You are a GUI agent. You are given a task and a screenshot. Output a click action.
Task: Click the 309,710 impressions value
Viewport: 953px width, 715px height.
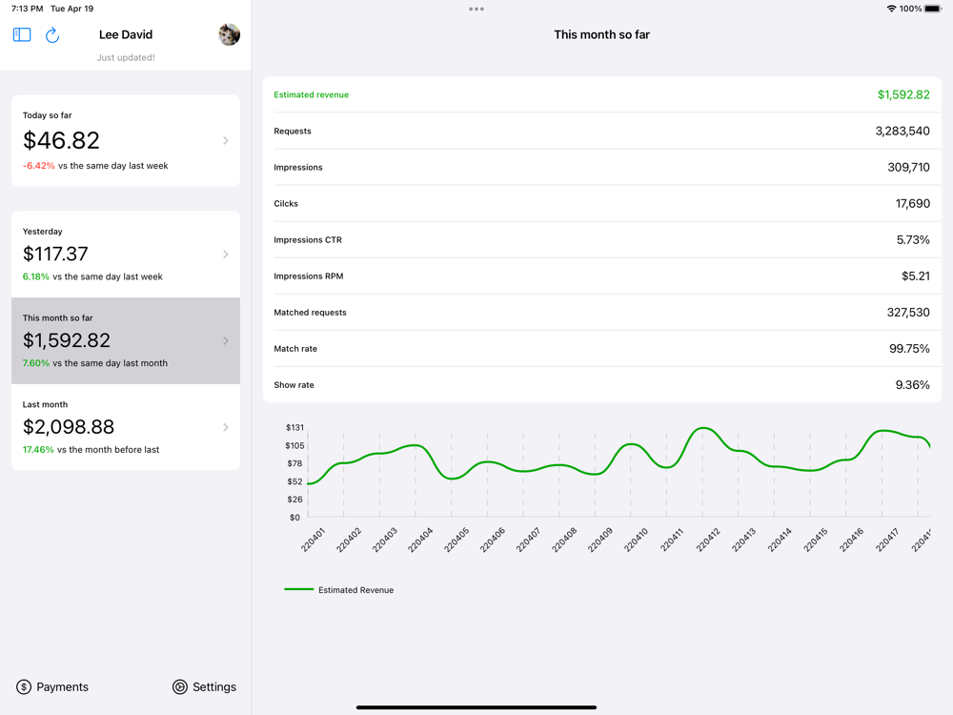point(908,167)
